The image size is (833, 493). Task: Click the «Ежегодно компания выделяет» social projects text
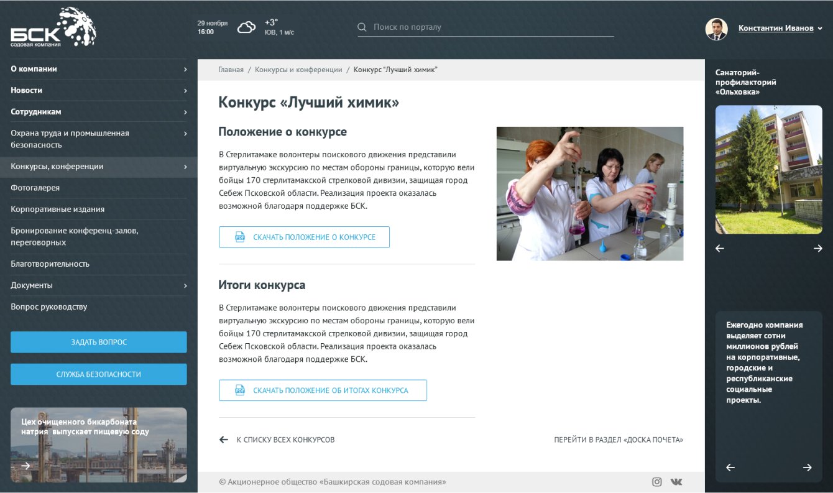click(x=765, y=362)
